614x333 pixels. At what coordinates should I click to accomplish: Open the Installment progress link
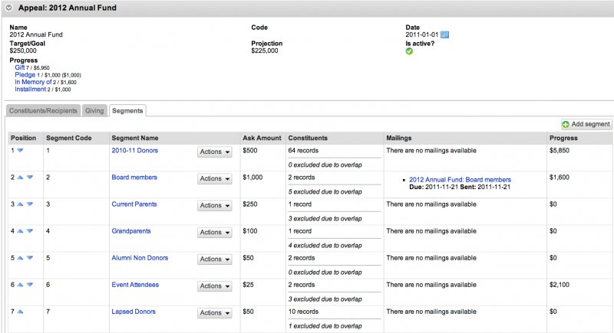click(x=31, y=89)
